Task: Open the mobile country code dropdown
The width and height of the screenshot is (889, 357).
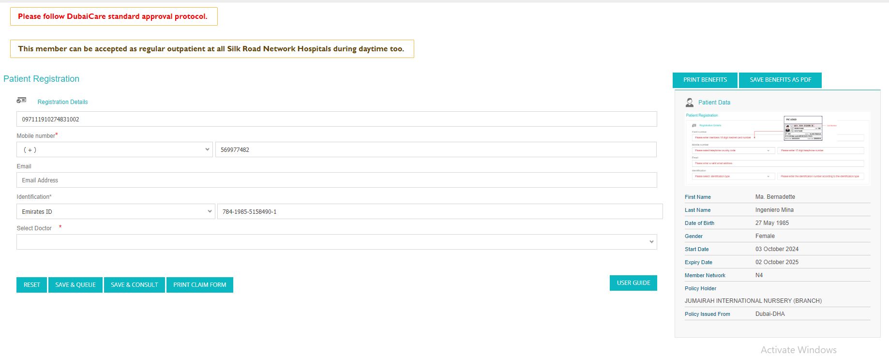Action: click(x=115, y=149)
